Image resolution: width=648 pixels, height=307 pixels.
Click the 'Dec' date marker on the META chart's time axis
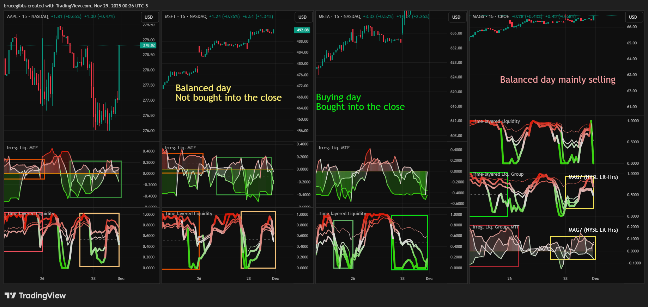pos(429,278)
